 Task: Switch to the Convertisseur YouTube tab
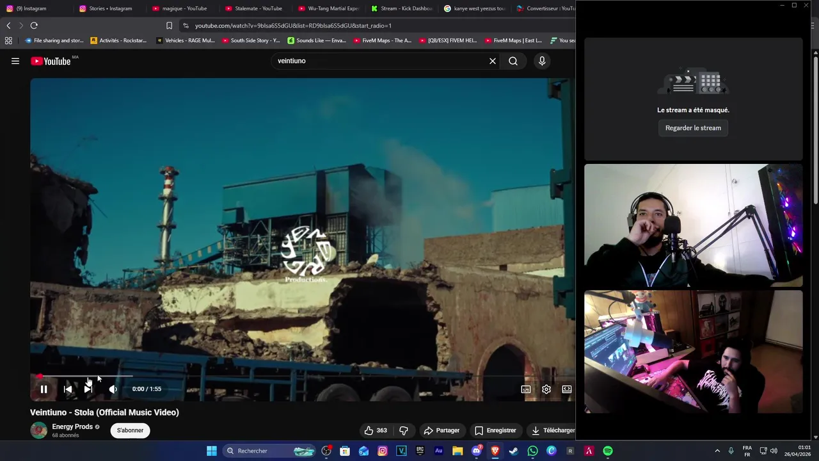[x=545, y=8]
